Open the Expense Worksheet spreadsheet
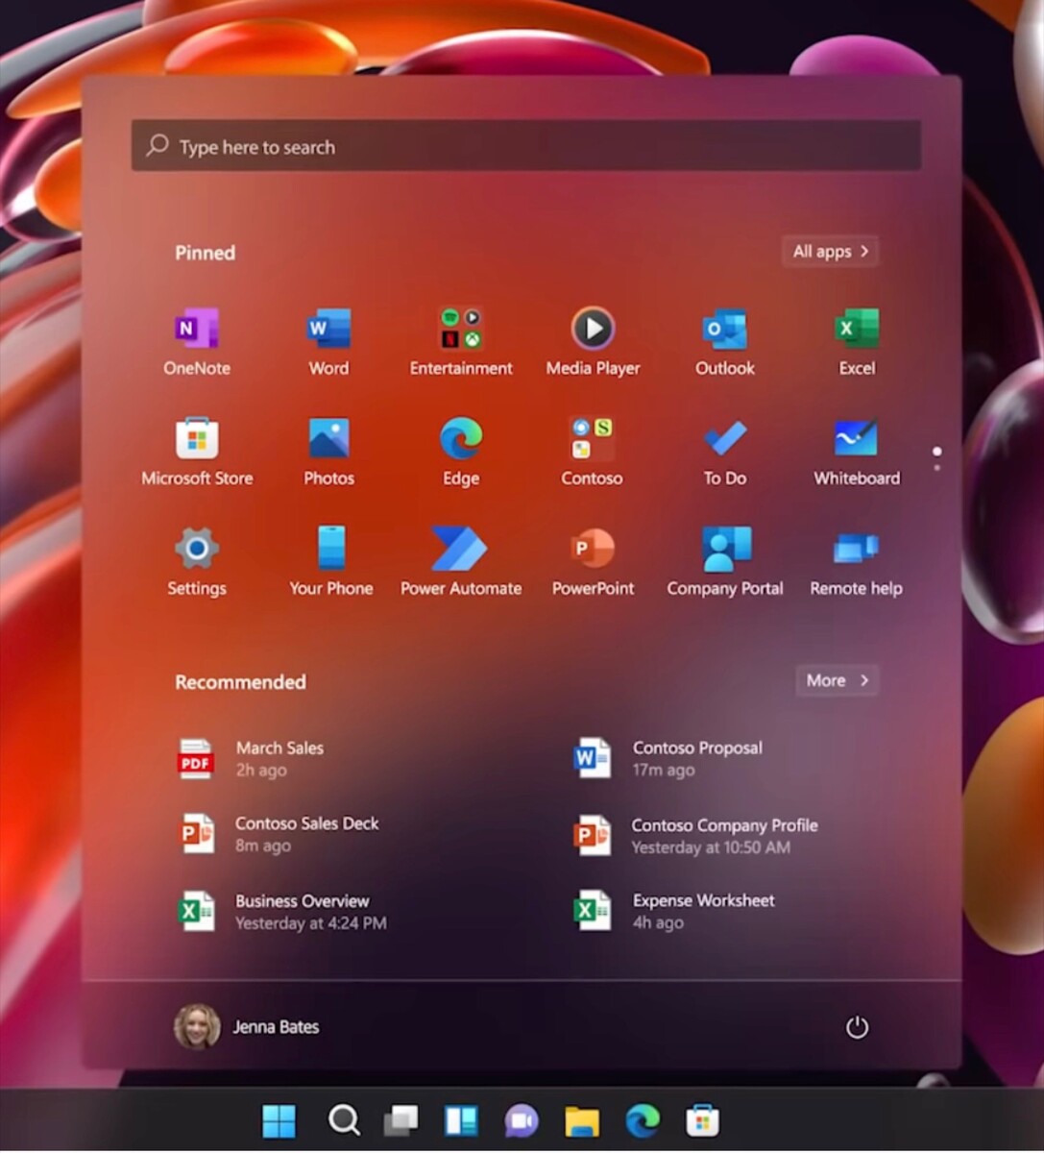Image resolution: width=1044 pixels, height=1153 pixels. (x=673, y=911)
